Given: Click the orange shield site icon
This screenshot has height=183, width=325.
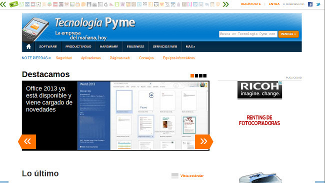Looking at the screenshot, I should [x=218, y=4].
